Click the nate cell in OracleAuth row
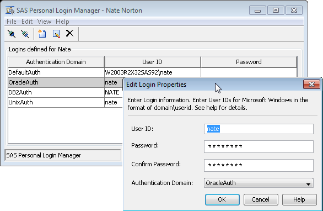The width and height of the screenshot is (323, 211). tap(114, 83)
